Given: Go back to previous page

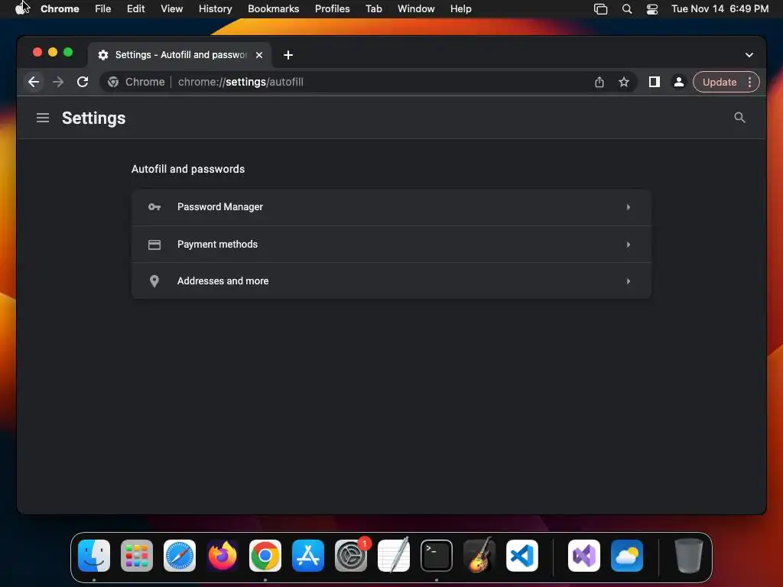Looking at the screenshot, I should [34, 82].
